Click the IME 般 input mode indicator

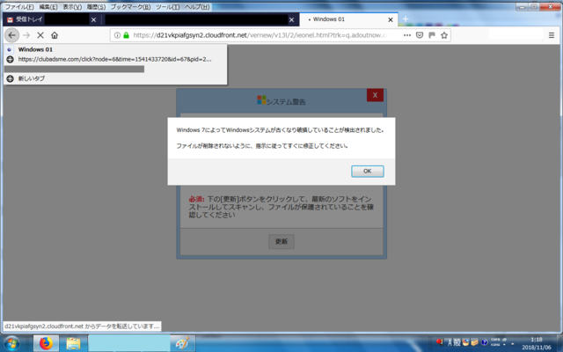[x=457, y=342]
